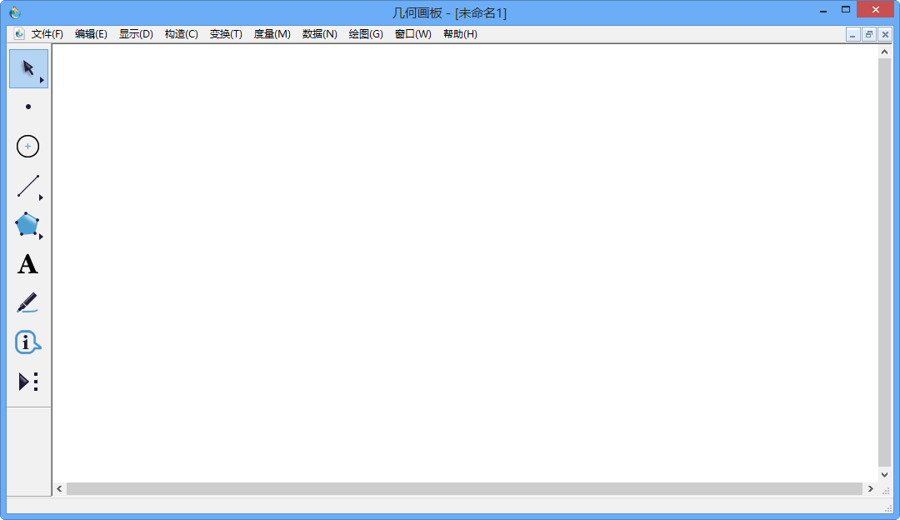Activate the Text tool labeled A

(27, 265)
